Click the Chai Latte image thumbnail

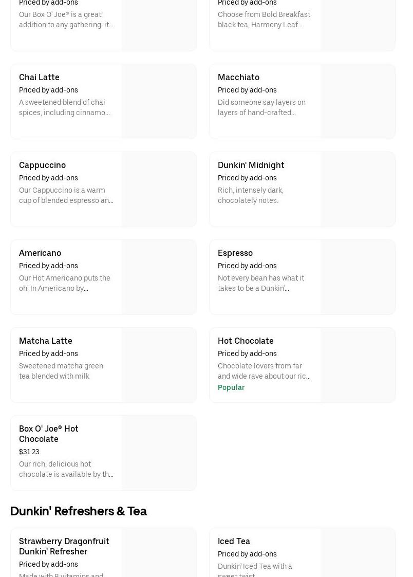point(159,102)
